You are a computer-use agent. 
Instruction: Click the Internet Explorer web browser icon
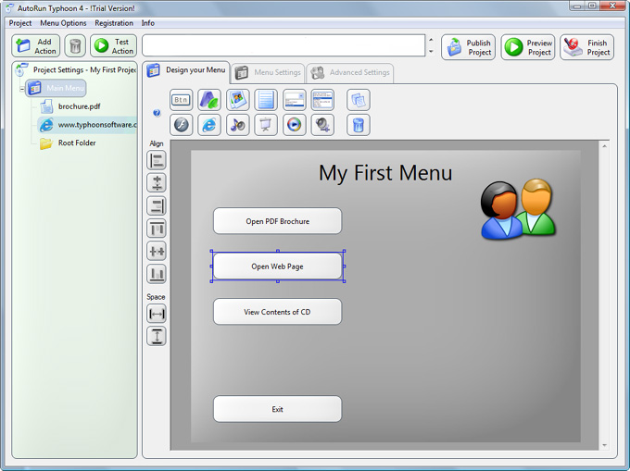[x=209, y=125]
